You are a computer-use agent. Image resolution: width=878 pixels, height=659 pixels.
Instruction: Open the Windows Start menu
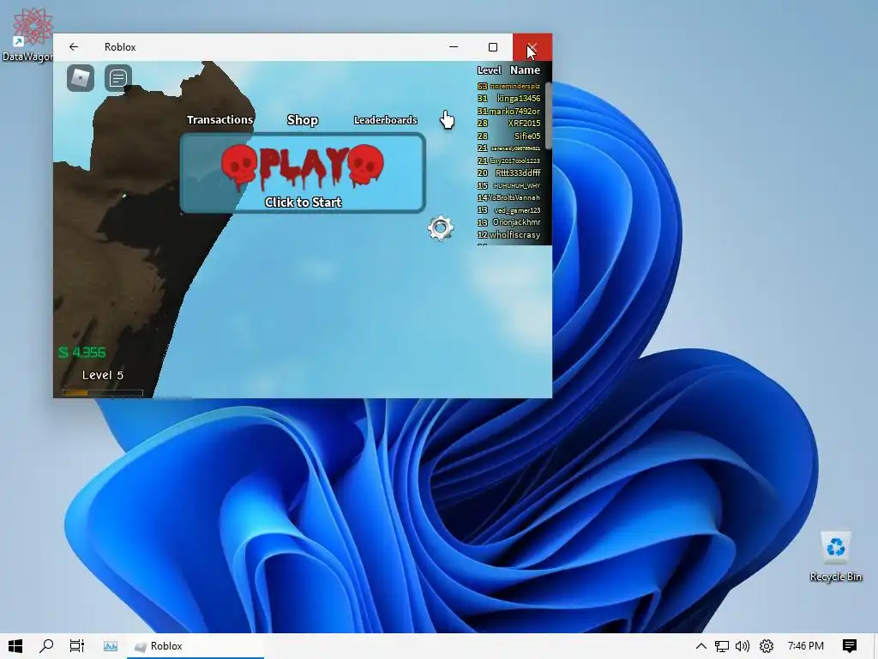[15, 646]
